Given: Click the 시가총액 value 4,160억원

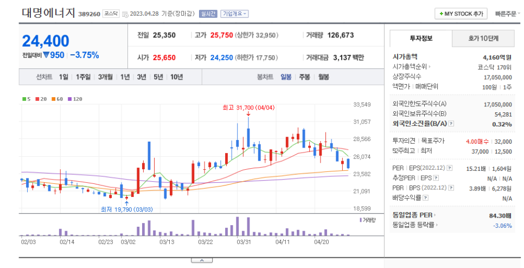Looking at the screenshot, I should (x=497, y=58).
